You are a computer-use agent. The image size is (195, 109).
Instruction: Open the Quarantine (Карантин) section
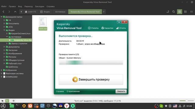(107, 28)
